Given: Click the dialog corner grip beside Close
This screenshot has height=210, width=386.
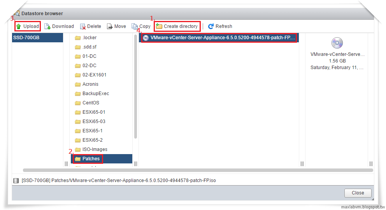Looking at the screenshot, I should tap(373, 199).
